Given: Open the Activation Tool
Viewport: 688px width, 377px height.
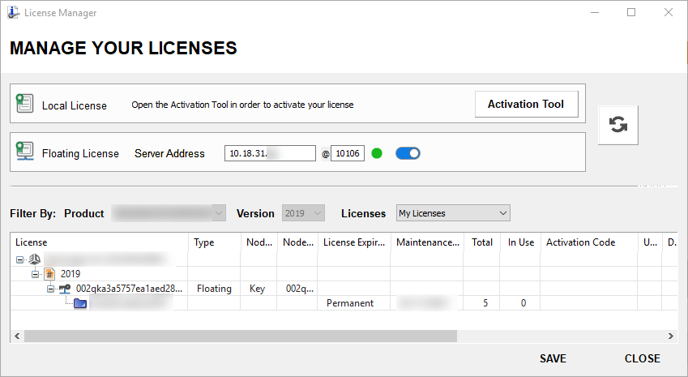Looking at the screenshot, I should click(525, 105).
